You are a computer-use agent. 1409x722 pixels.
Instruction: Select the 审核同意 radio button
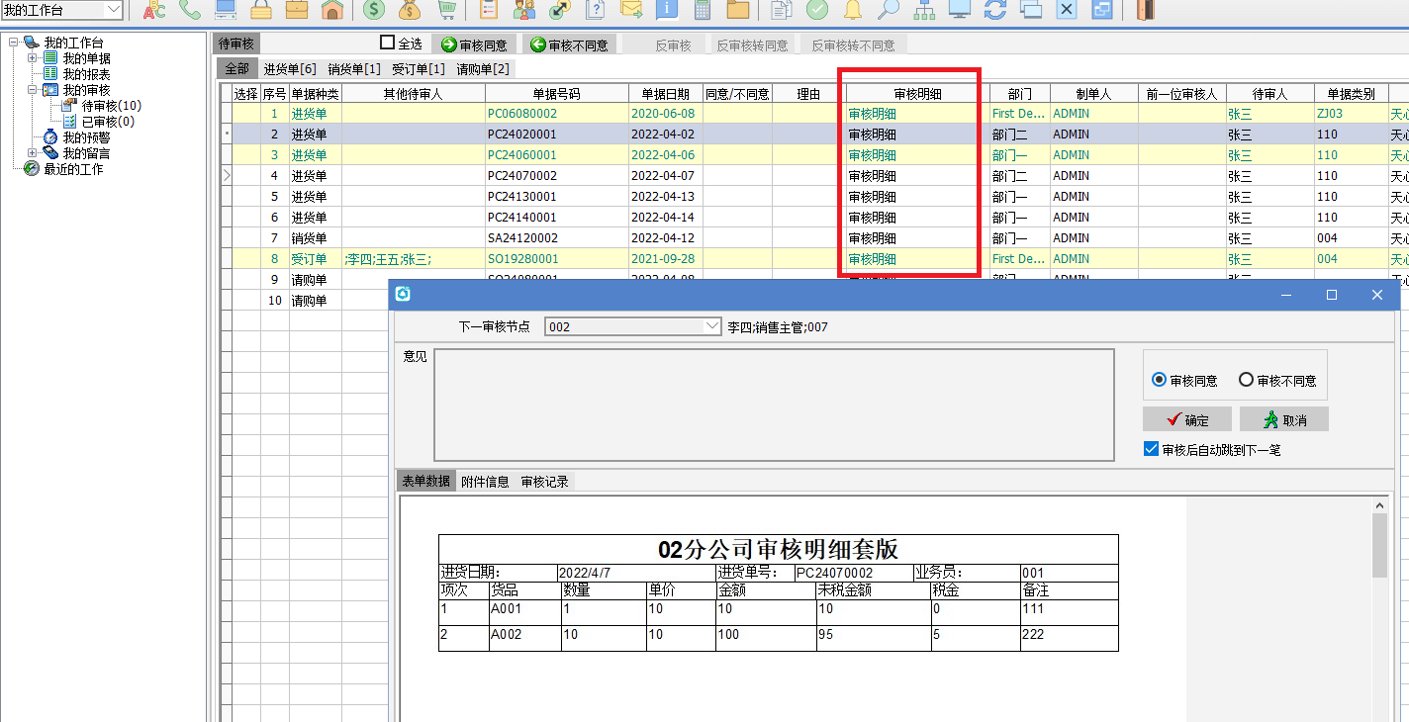1160,380
